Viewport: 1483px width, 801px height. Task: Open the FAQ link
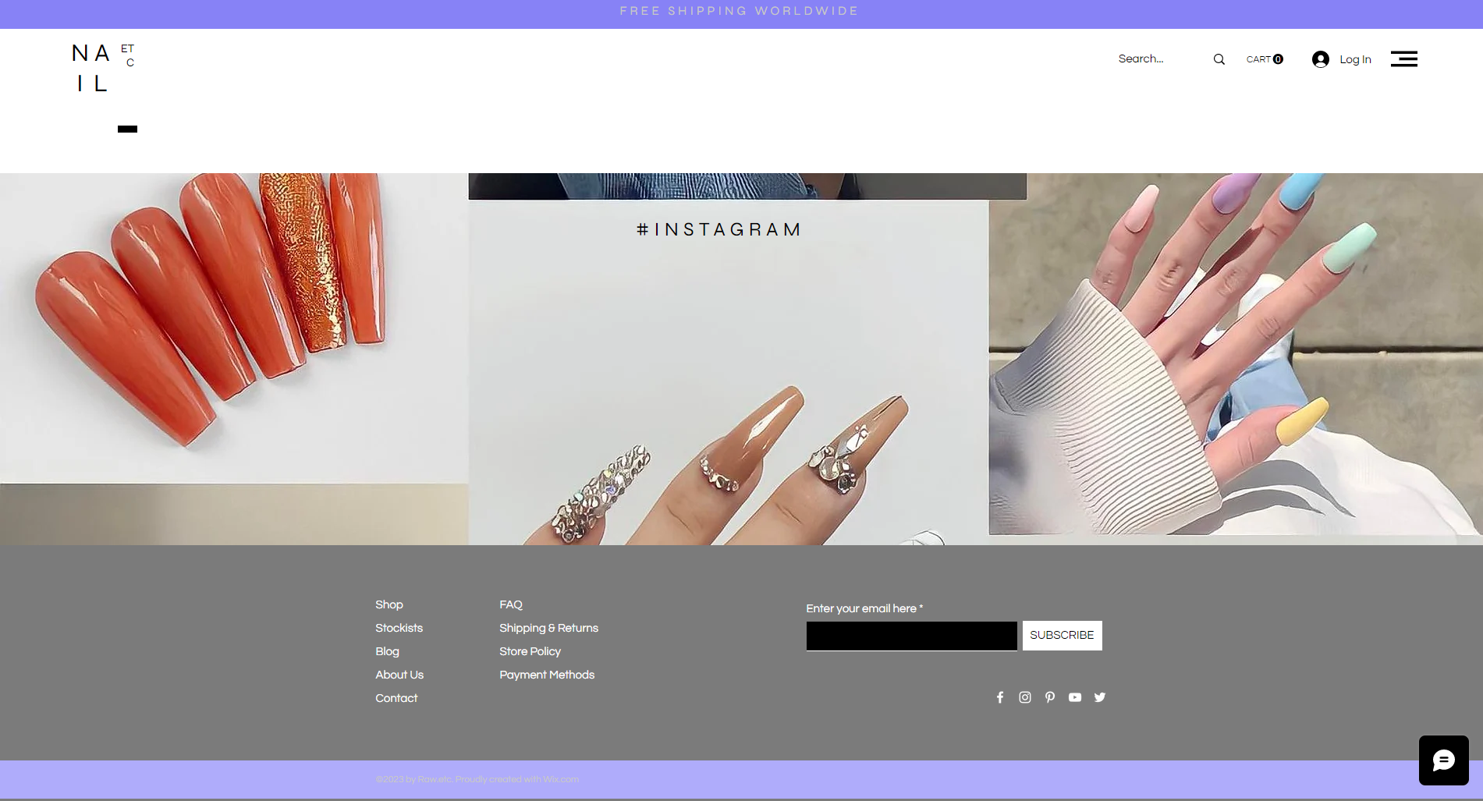point(511,604)
